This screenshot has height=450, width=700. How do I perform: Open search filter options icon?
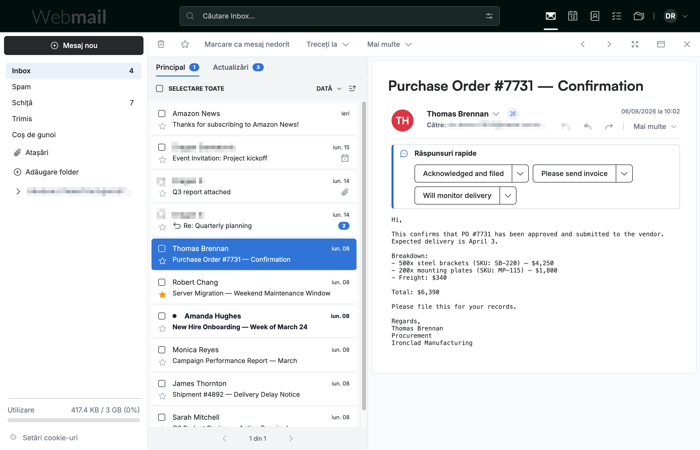[x=489, y=16]
